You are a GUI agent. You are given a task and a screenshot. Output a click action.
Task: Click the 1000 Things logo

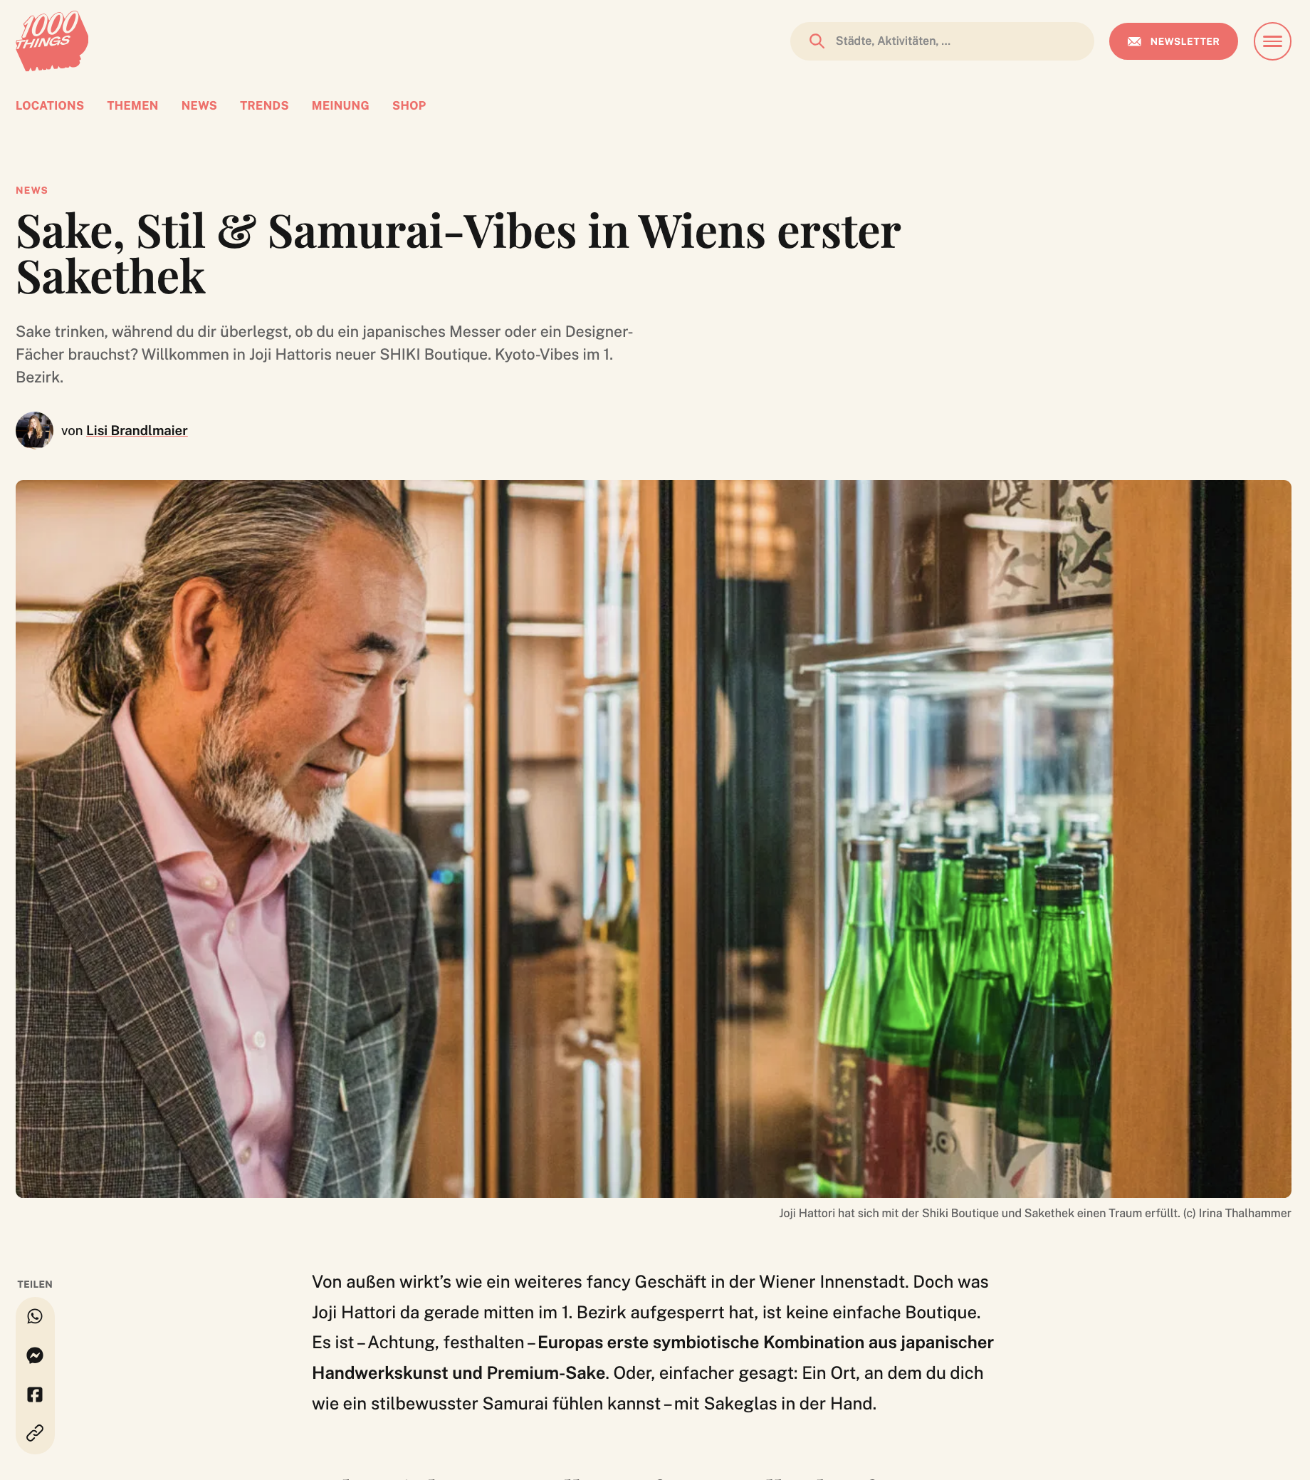click(52, 41)
